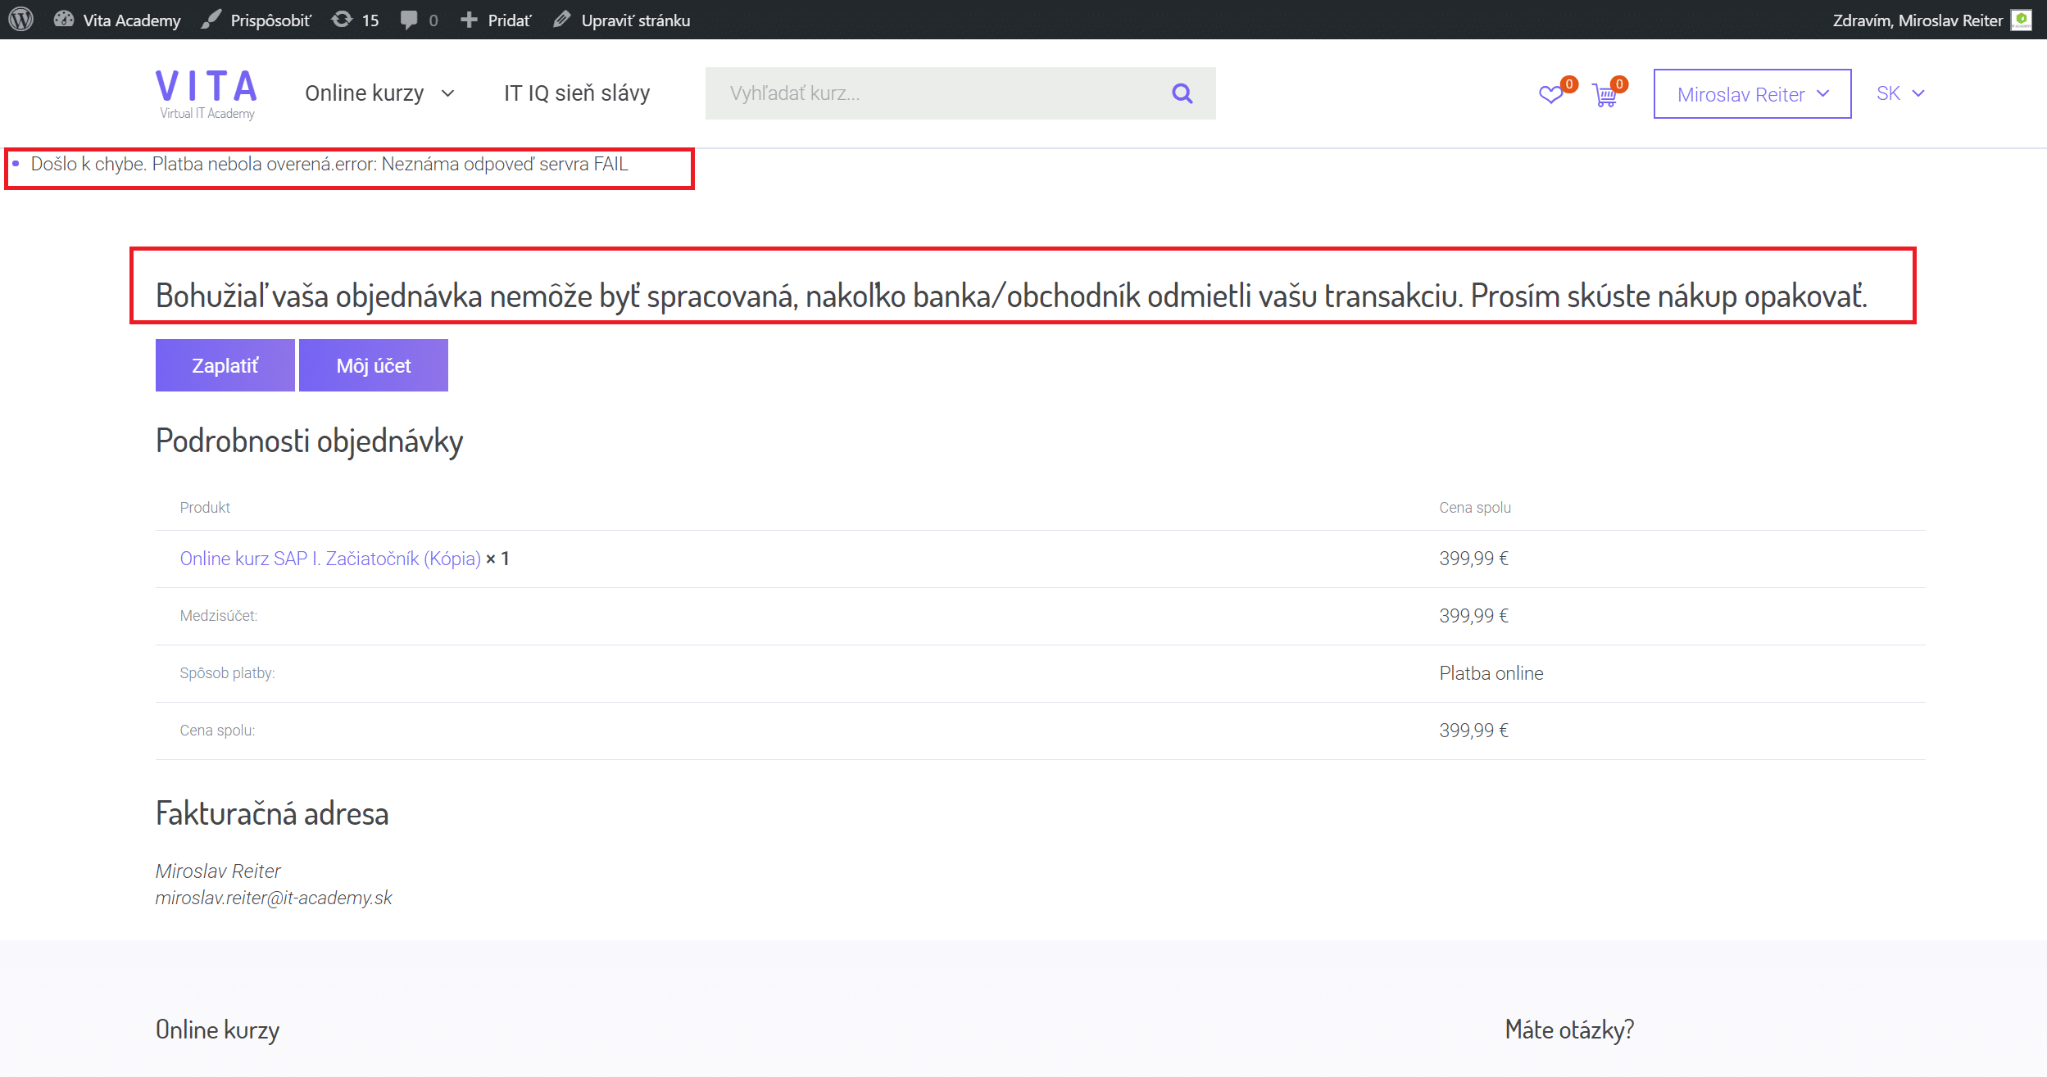This screenshot has height=1077, width=2047.
Task: Open comments with 0 pending
Action: coord(420,20)
